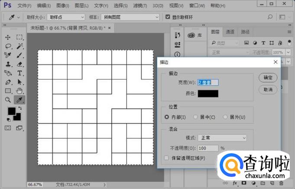Image resolution: width=295 pixels, height=189 pixels.
Task: Select the Hand tool
Action: coord(19,91)
